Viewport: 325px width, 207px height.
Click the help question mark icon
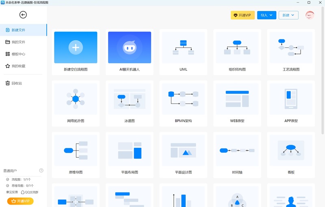[41, 171]
